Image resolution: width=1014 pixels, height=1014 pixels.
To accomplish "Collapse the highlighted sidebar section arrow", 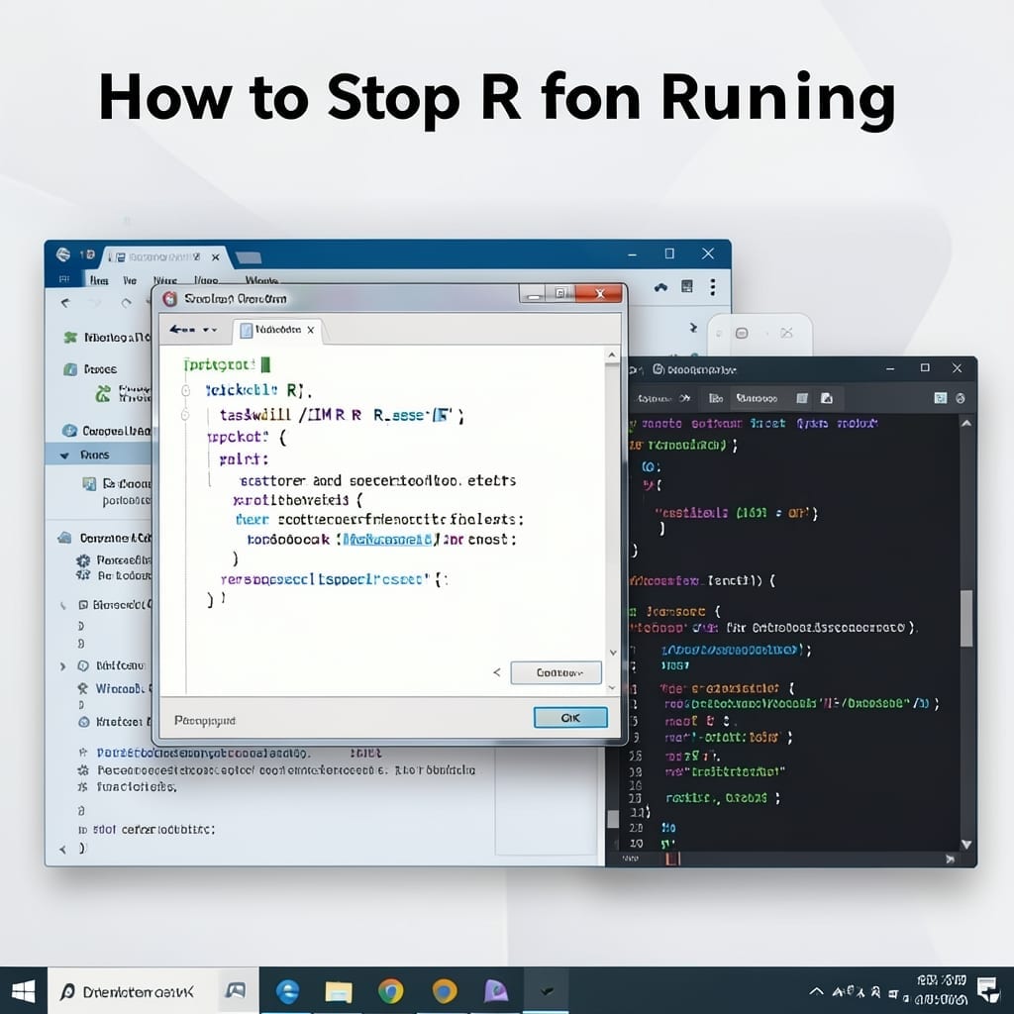I will click(64, 456).
